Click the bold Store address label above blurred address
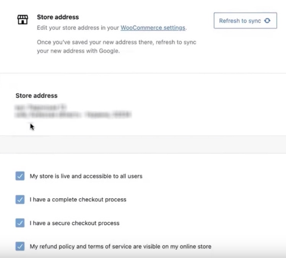 point(36,96)
